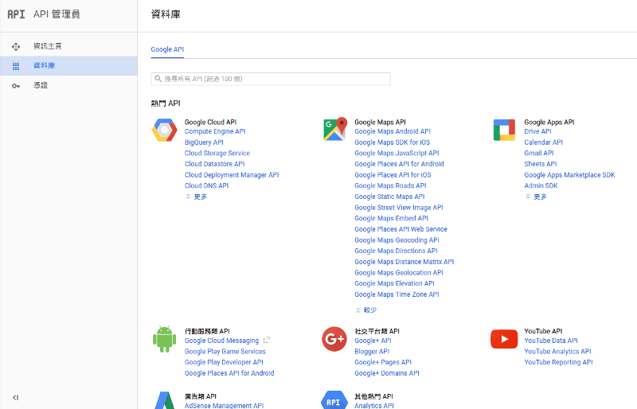The width and height of the screenshot is (637, 409).
Task: Open Blogger API link
Action: click(372, 352)
